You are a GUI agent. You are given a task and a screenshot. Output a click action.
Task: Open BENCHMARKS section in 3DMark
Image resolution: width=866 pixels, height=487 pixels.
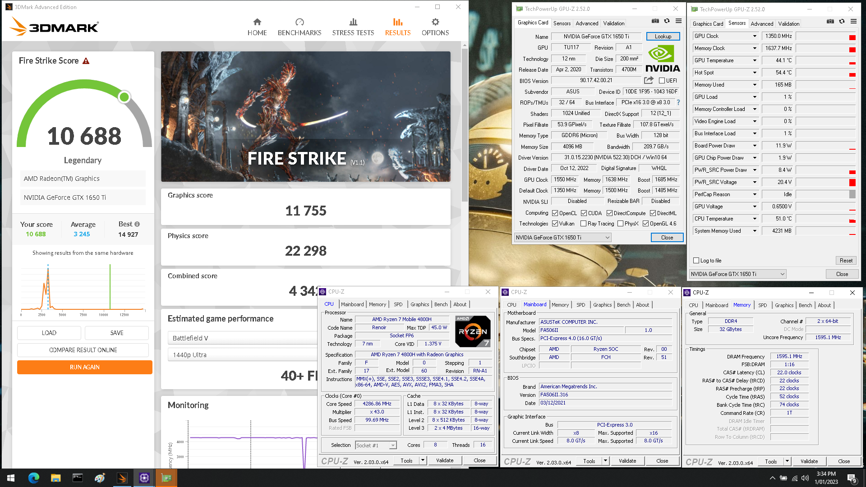point(299,28)
